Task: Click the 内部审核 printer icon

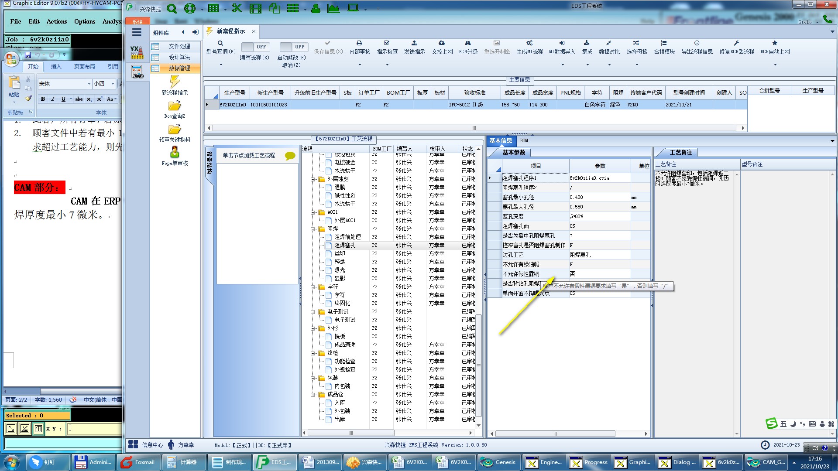Action: coord(359,43)
